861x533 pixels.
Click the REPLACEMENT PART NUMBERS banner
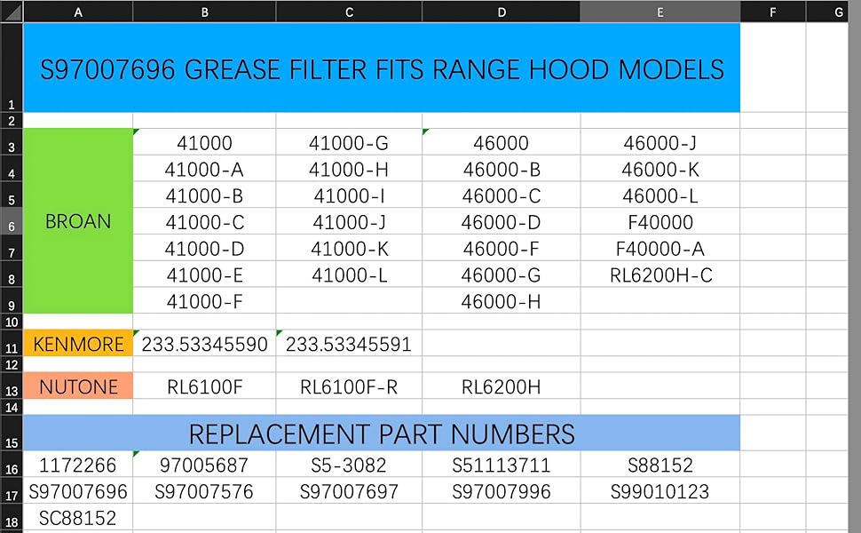[x=382, y=433]
